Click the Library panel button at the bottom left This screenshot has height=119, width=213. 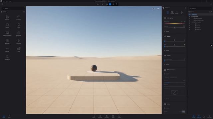click(x=4, y=116)
